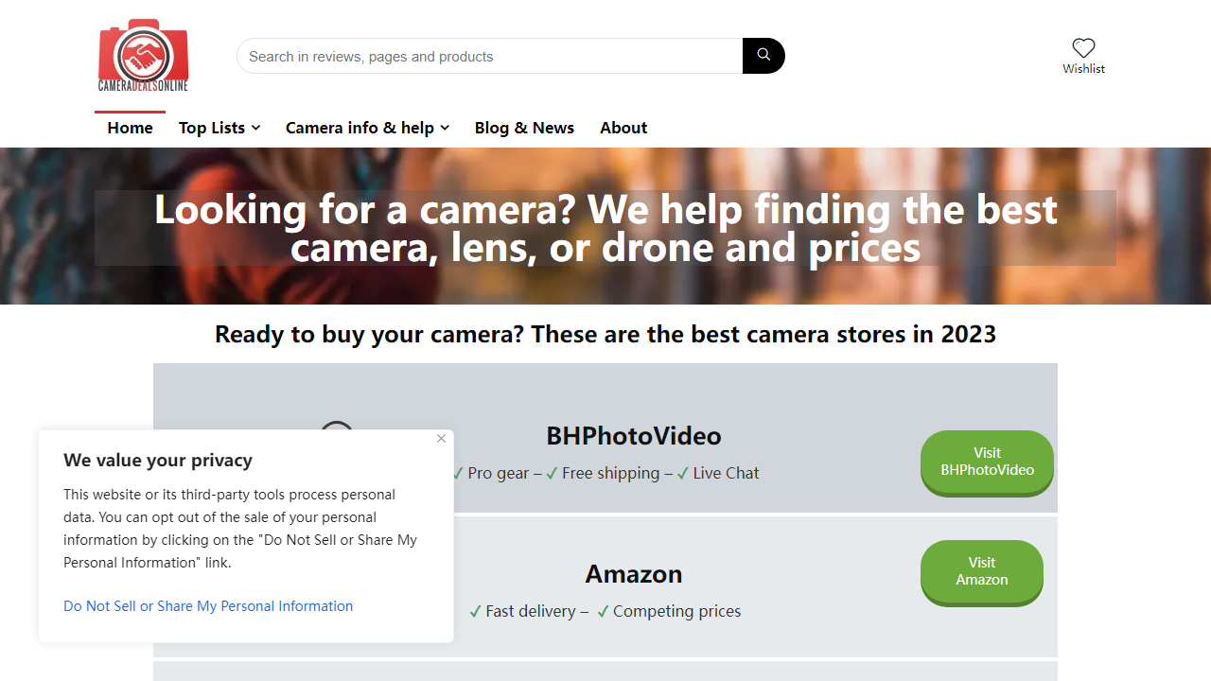Click the Visit Amazon button
The height and width of the screenshot is (681, 1211).
[x=981, y=572]
